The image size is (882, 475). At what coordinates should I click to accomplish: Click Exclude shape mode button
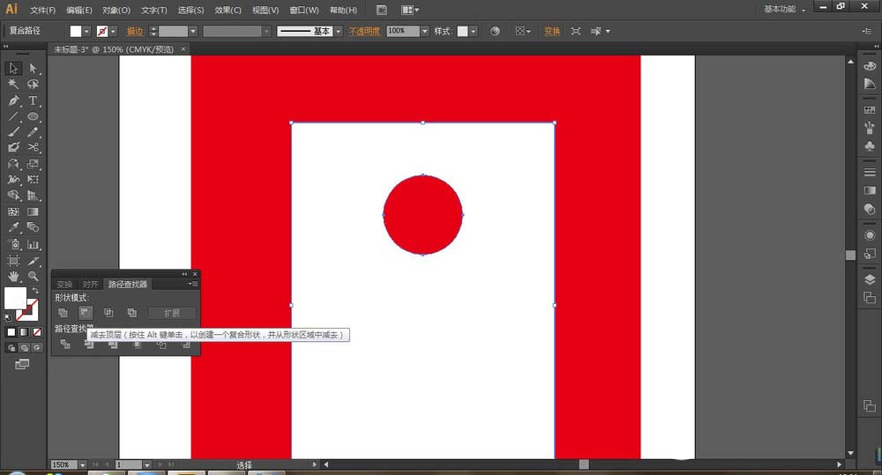click(x=131, y=313)
